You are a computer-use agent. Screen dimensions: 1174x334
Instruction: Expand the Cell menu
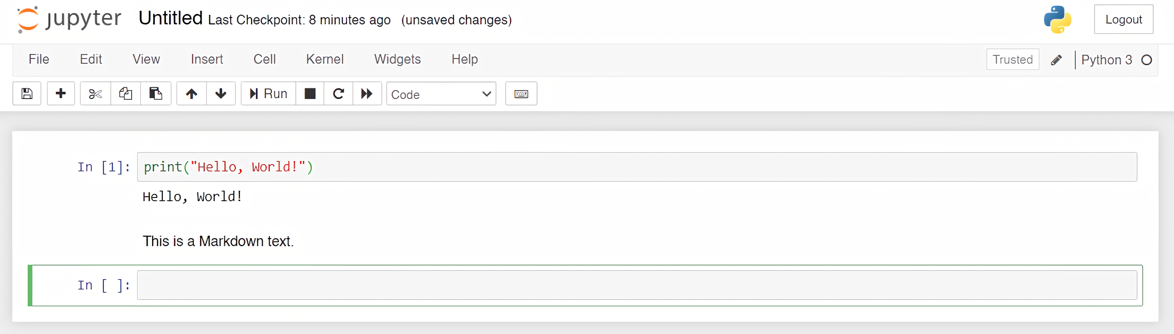click(x=264, y=59)
